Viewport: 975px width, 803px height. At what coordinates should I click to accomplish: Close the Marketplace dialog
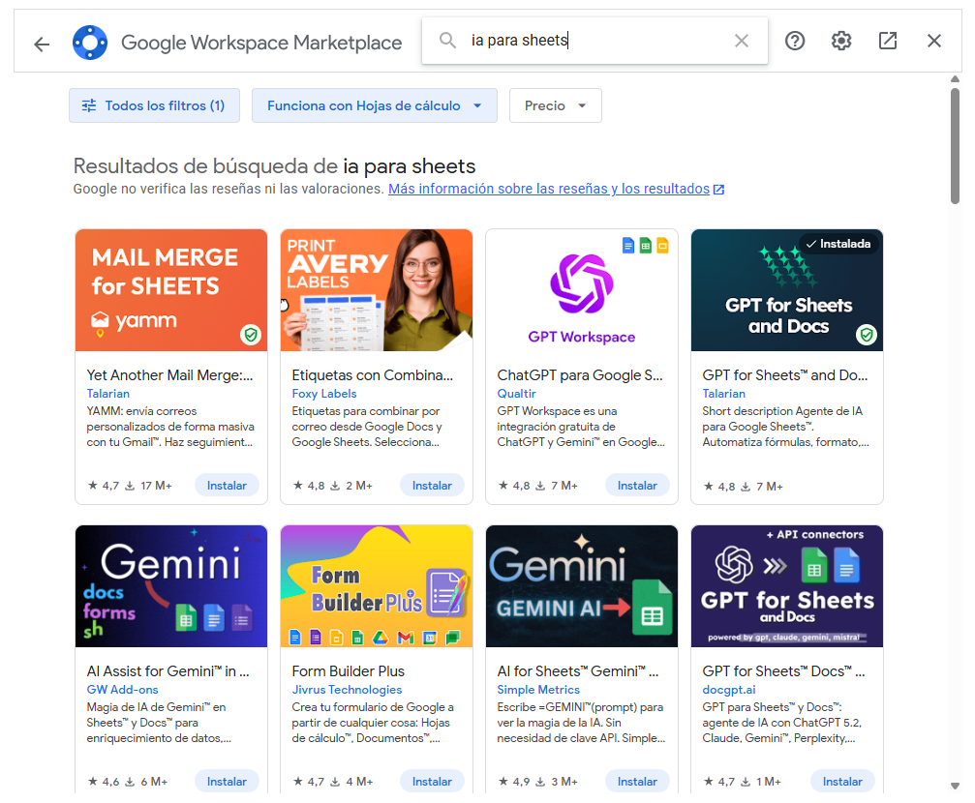tap(934, 41)
